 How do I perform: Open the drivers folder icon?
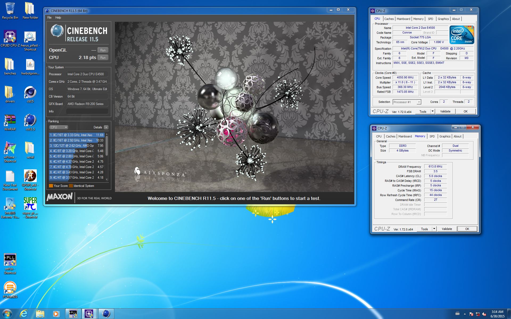(10, 94)
